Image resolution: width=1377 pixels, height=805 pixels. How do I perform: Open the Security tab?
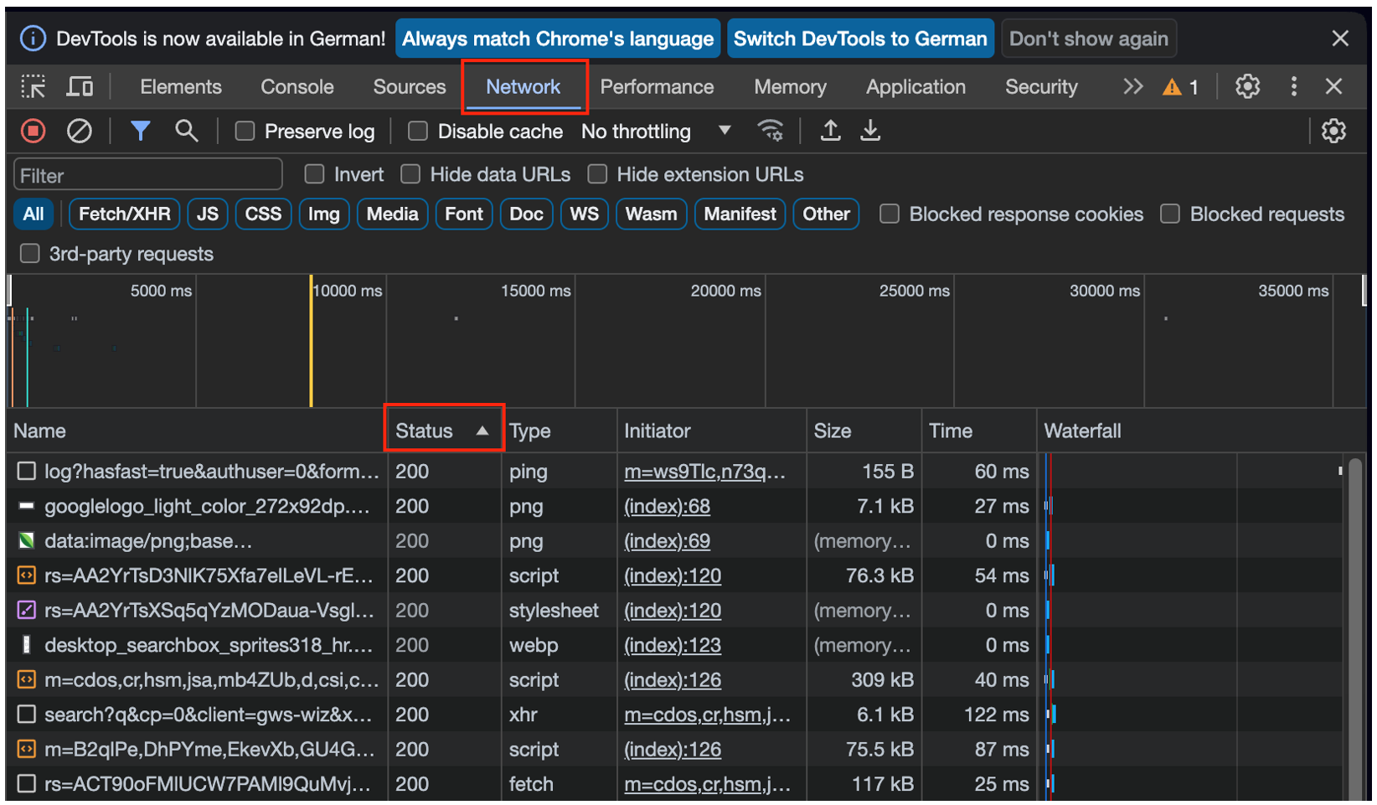[x=1041, y=86]
